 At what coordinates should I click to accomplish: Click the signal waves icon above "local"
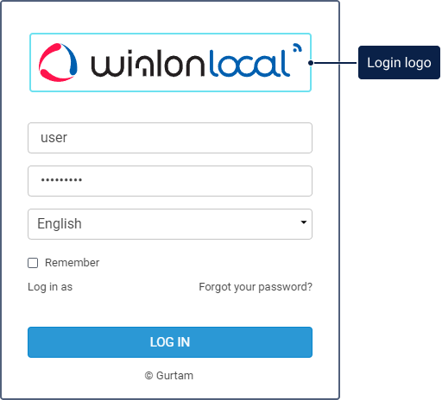298,48
